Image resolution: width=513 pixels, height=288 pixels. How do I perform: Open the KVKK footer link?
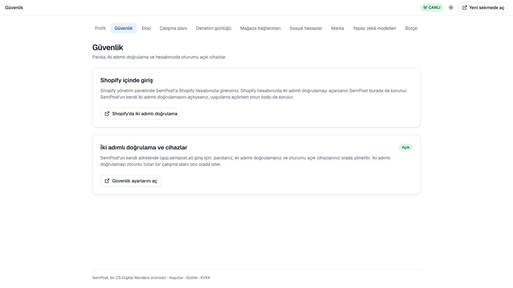click(x=206, y=278)
